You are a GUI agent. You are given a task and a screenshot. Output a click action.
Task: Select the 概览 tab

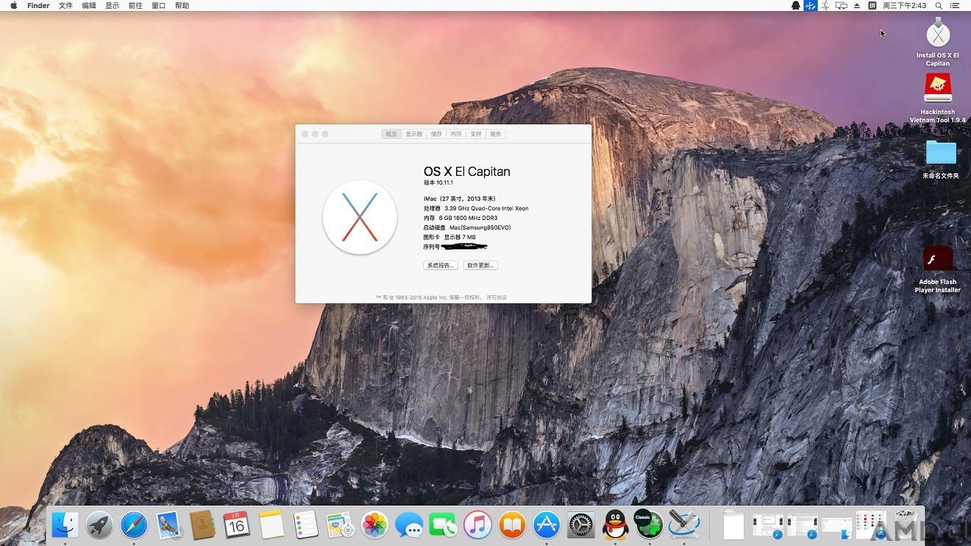[391, 134]
